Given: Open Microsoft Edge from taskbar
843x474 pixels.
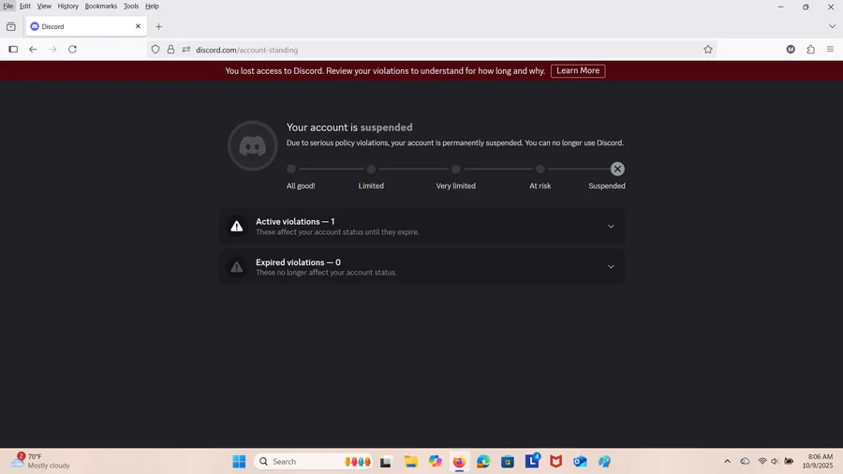Looking at the screenshot, I should [x=483, y=462].
